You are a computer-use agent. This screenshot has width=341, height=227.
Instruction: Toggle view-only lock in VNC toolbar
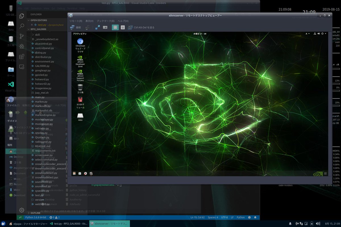tap(122, 27)
